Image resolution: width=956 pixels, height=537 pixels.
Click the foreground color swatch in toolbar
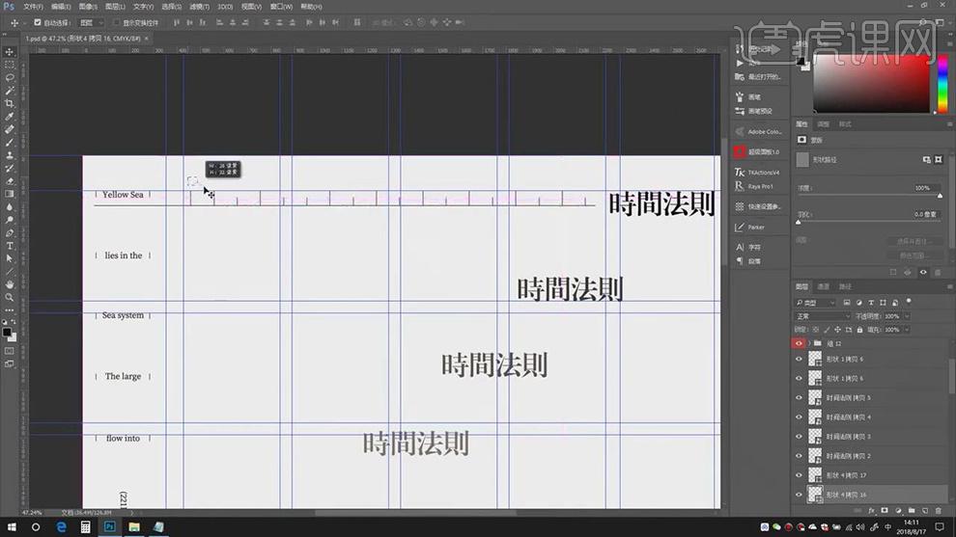click(x=7, y=333)
